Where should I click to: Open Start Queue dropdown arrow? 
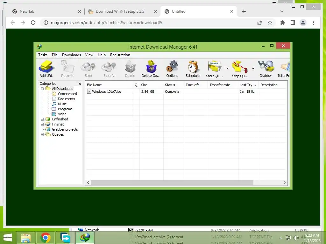point(227,69)
